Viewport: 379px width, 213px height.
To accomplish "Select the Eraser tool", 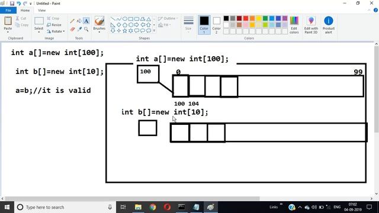I will point(72,29).
